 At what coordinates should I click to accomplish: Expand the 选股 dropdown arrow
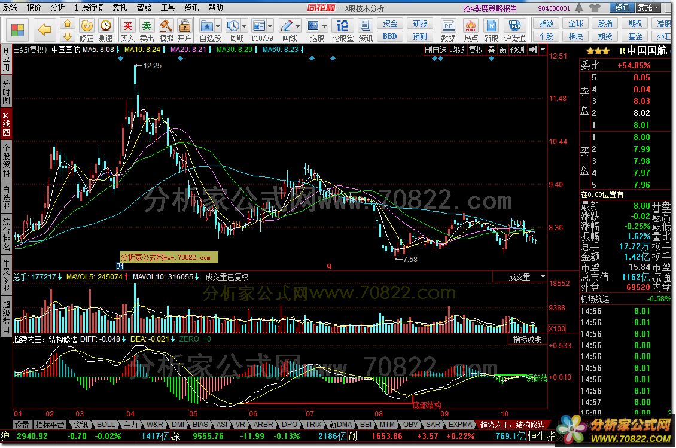(325, 26)
